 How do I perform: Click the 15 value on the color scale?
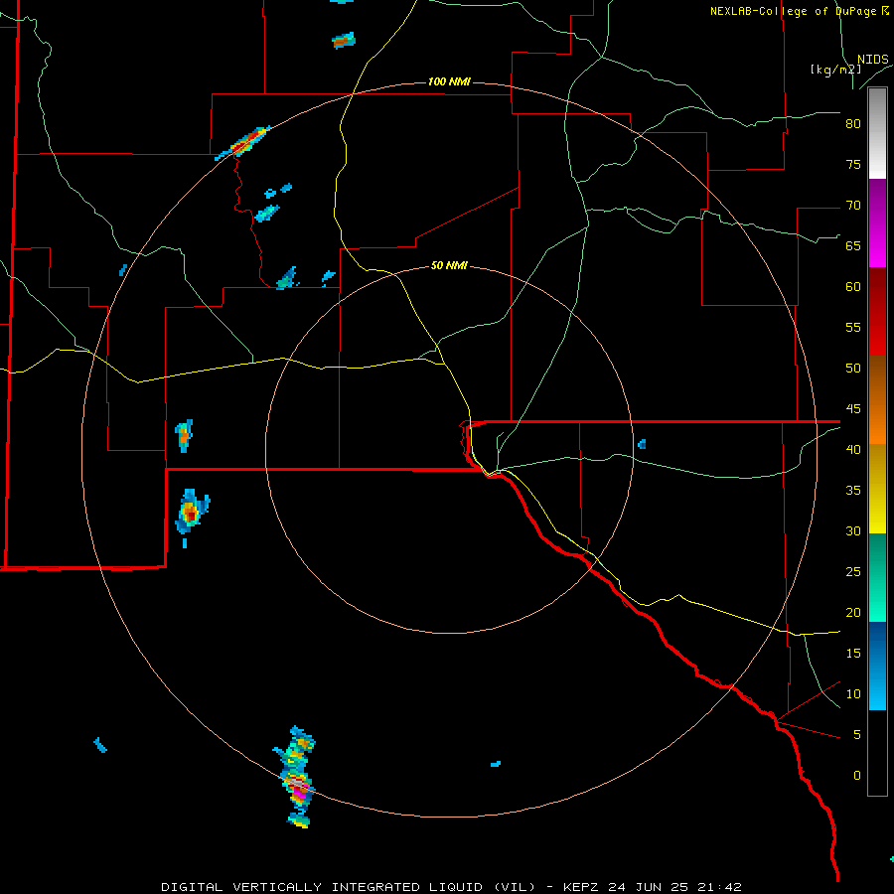(x=853, y=653)
